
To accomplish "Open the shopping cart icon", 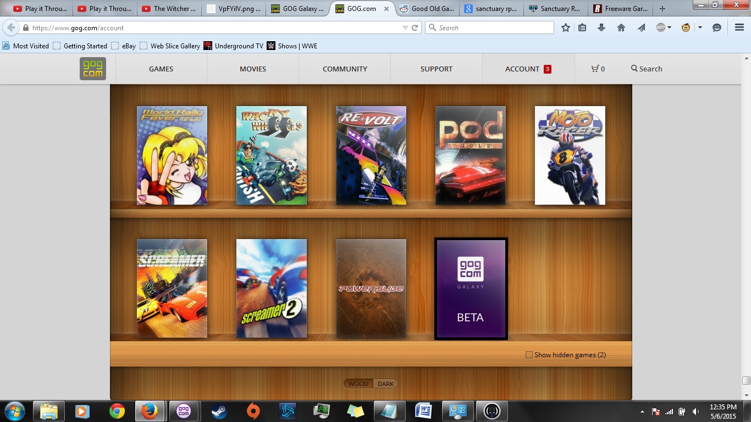I will [595, 69].
